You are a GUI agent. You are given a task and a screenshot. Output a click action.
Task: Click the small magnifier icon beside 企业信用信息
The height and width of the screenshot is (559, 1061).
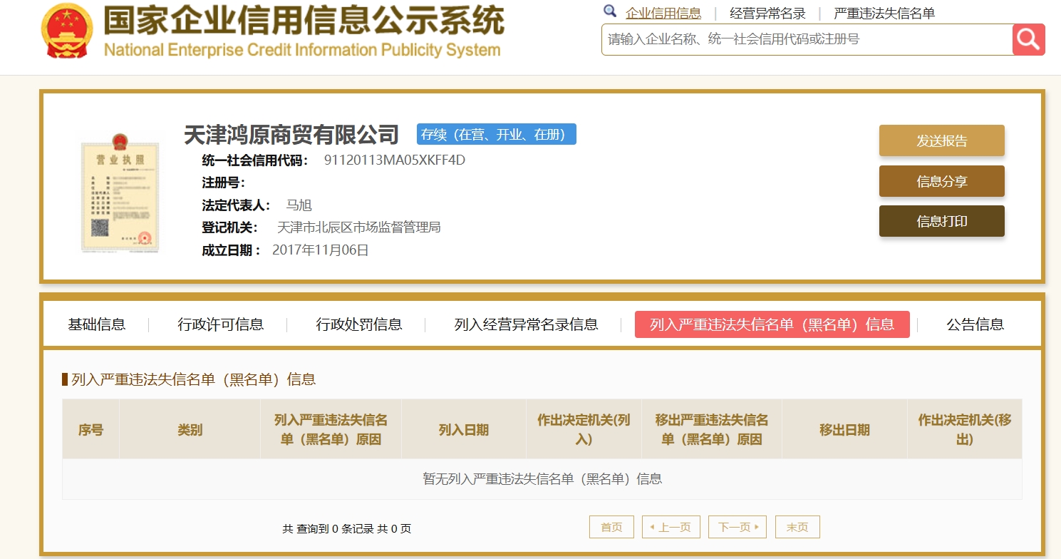click(610, 11)
